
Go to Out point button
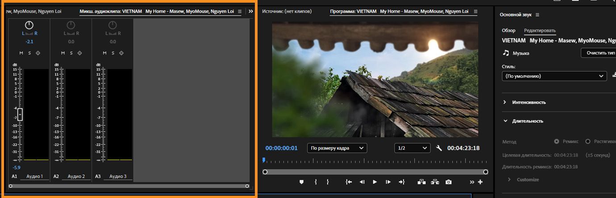pos(401,182)
